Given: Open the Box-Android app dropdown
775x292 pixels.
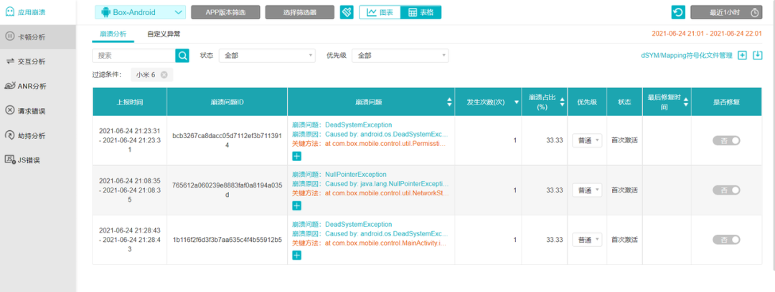Looking at the screenshot, I should (x=141, y=12).
